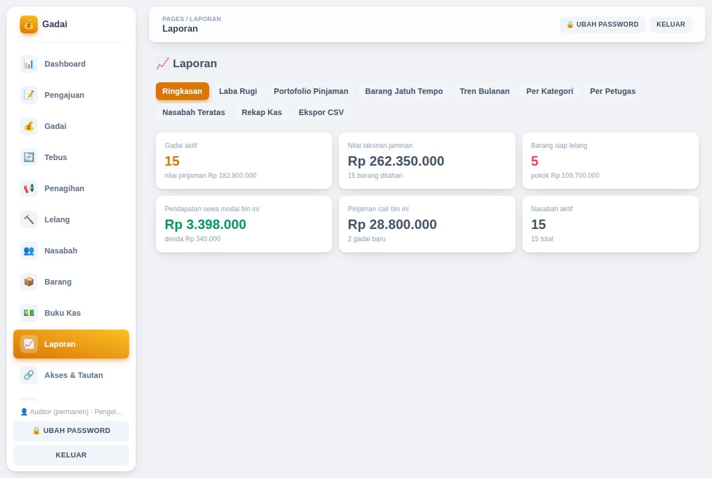This screenshot has width=712, height=478.
Task: Click the value Rp 3.398.000
Action: [x=205, y=225]
